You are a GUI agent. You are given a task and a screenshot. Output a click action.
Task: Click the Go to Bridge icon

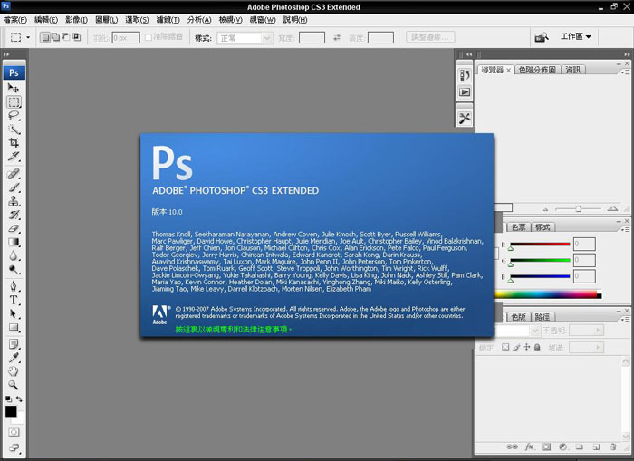click(542, 38)
